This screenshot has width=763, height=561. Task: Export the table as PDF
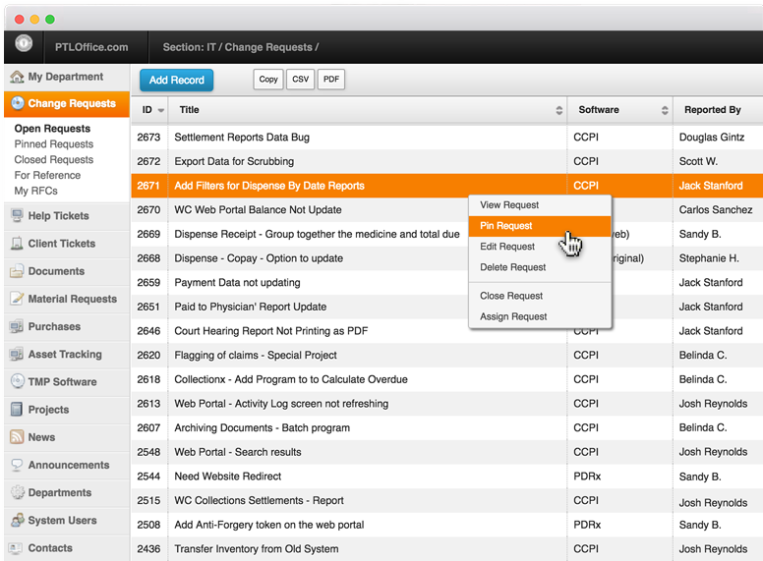(x=331, y=80)
